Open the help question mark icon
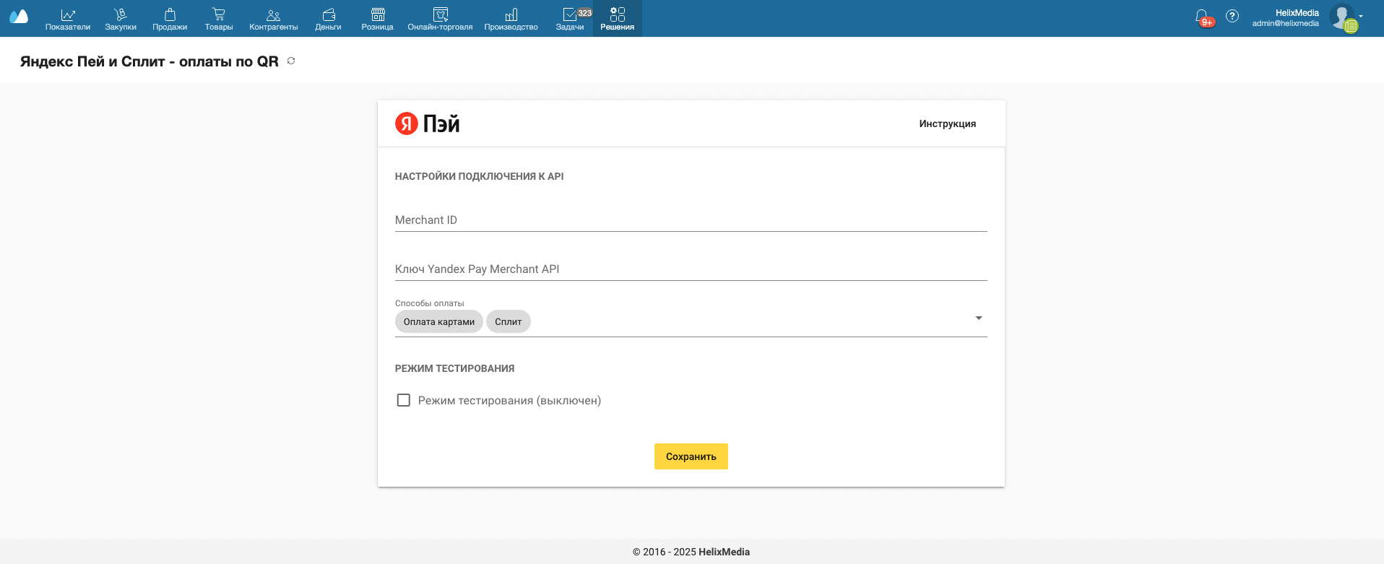 [1232, 16]
